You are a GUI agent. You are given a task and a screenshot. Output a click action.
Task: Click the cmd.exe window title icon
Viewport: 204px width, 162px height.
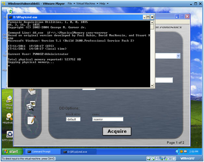point(10,17)
